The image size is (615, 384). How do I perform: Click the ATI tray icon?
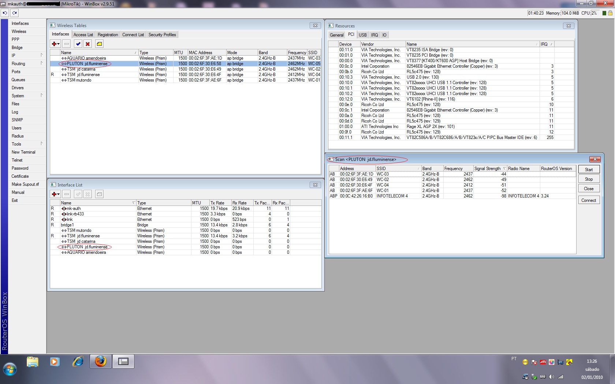[x=543, y=362]
